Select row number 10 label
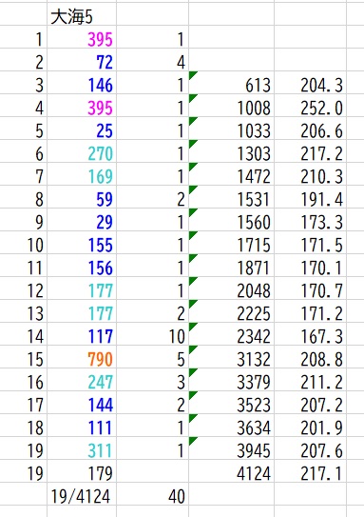The image size is (364, 517). point(35,246)
